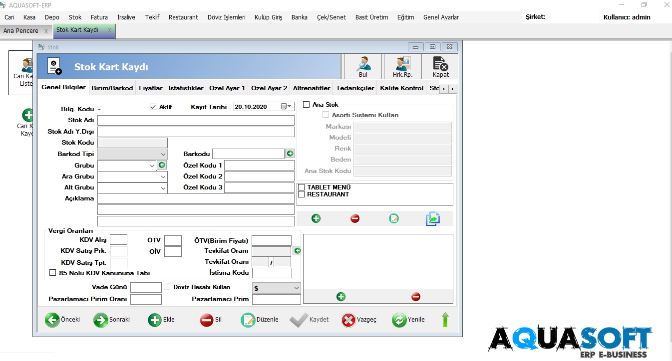Click the Bul search icon
The width and height of the screenshot is (672, 361).
363,64
